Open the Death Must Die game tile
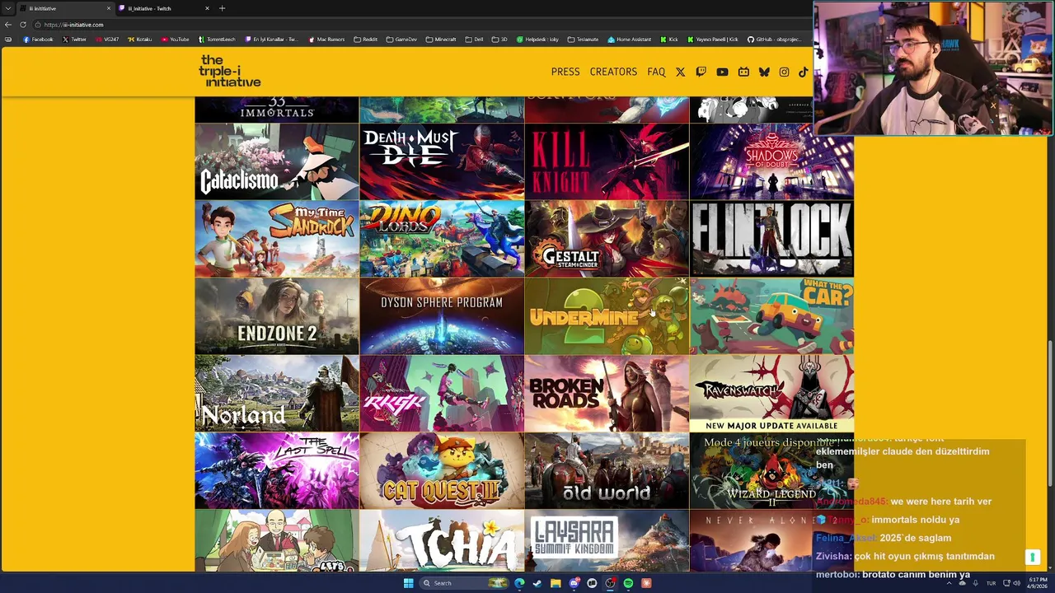 (442, 161)
